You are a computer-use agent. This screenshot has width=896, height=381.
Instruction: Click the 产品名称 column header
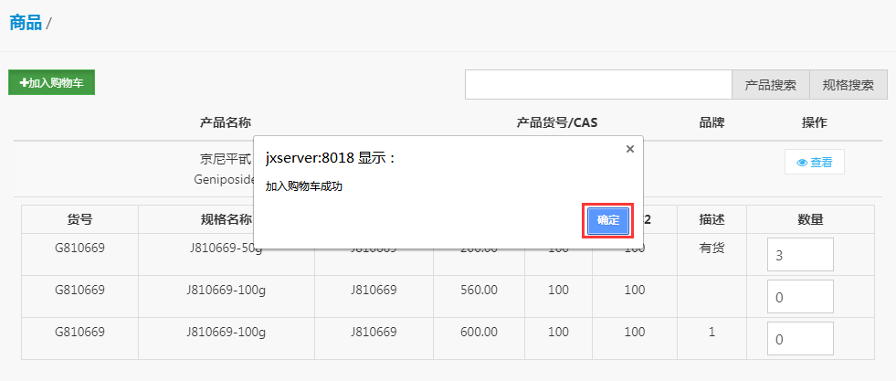coord(226,122)
